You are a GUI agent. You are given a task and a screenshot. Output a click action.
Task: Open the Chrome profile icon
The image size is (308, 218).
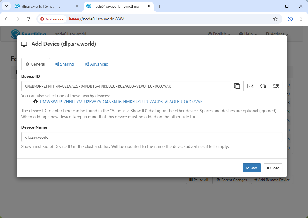[290, 19]
